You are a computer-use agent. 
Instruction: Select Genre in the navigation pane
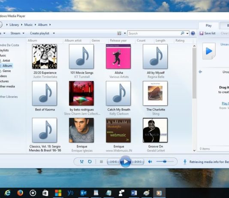tap(6, 71)
